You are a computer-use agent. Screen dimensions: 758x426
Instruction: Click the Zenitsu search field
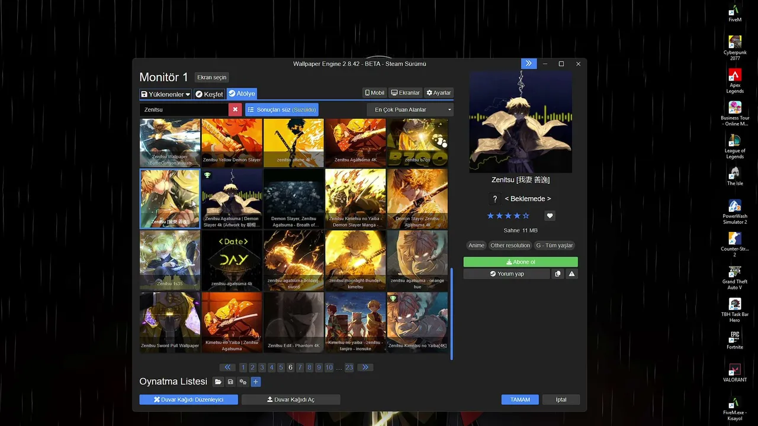[x=184, y=109]
